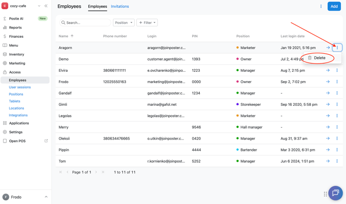Click the Phone number column header
This screenshot has width=346, height=204.
click(x=115, y=36)
